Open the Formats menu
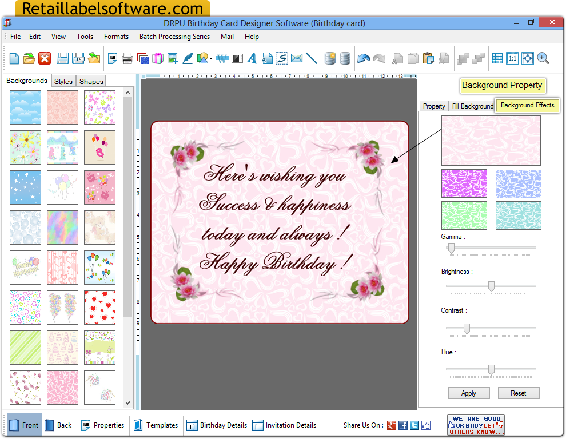 tap(116, 36)
